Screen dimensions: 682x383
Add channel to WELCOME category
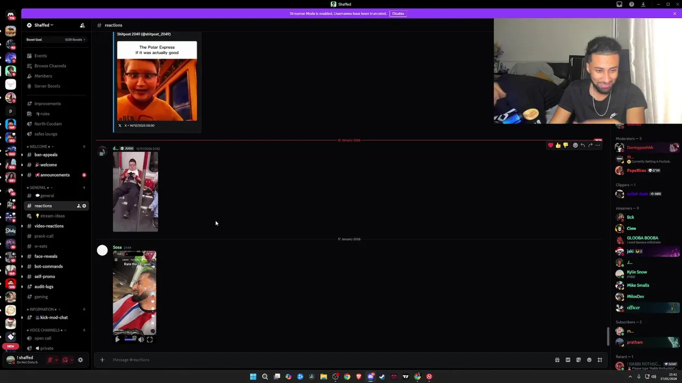click(x=84, y=147)
